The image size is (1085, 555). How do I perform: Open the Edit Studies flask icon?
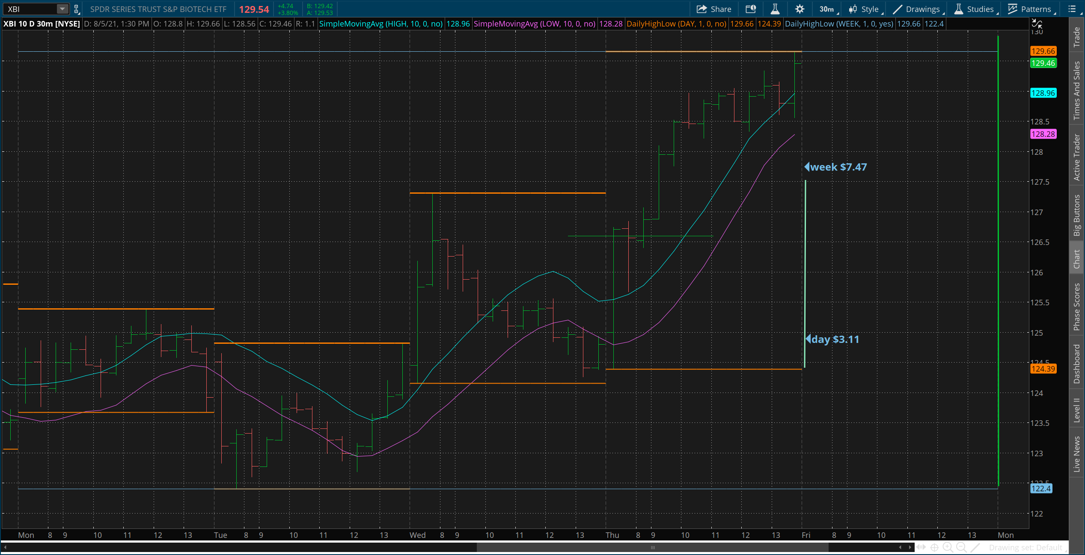(775, 9)
